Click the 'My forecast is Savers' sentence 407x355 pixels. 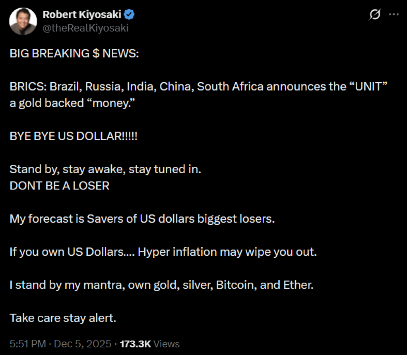pyautogui.click(x=142, y=219)
